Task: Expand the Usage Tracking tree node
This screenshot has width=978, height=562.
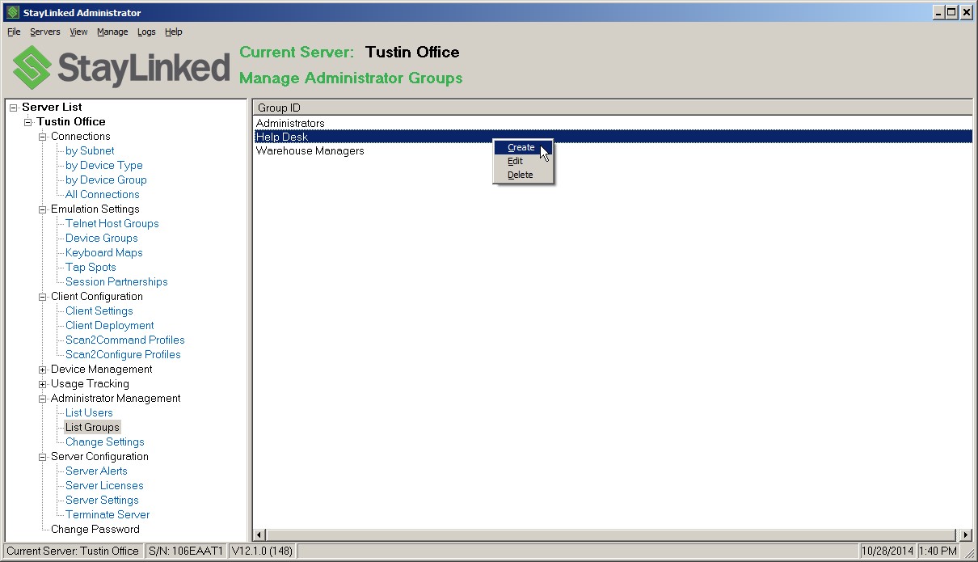Action: (x=41, y=384)
